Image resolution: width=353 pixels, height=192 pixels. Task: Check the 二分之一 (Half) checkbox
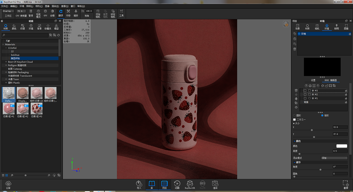[x=294, y=119]
